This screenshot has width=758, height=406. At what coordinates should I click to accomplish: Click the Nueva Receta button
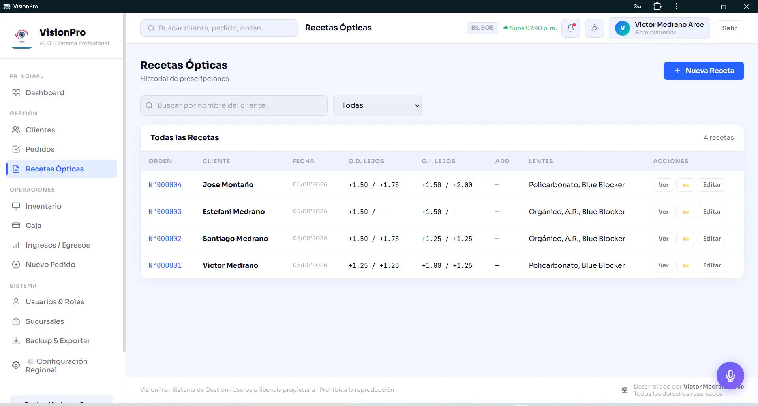coord(704,71)
